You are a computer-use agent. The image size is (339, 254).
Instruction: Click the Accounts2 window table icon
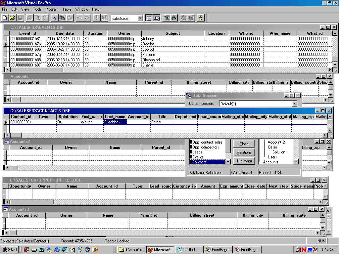pos(7,142)
